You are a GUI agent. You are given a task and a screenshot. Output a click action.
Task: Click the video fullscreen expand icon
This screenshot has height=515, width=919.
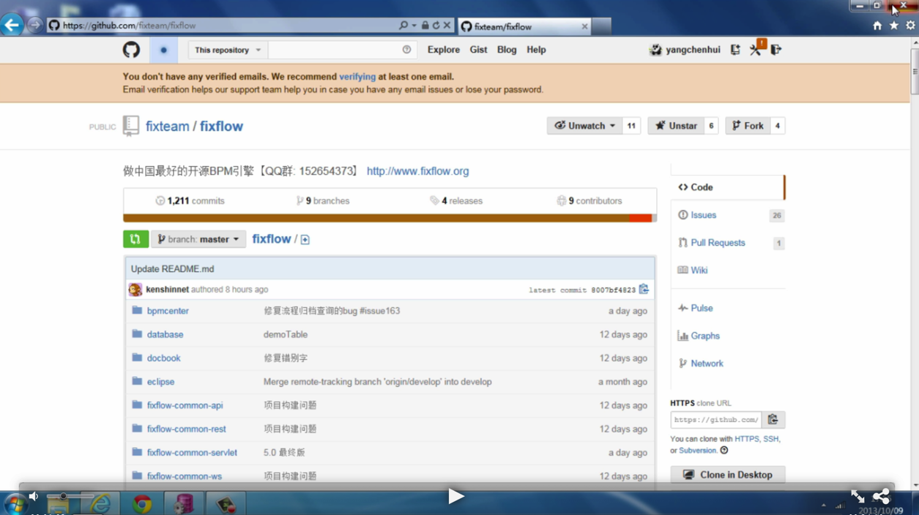857,497
